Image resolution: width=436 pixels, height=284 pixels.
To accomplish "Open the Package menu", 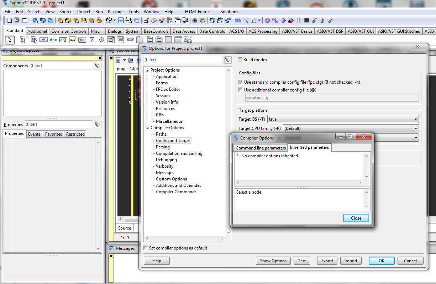I will (x=116, y=12).
